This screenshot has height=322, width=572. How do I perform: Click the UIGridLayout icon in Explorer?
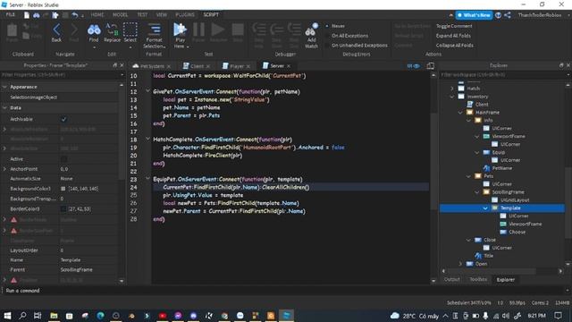point(494,200)
